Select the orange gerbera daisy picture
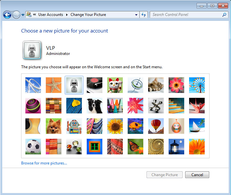This screenshot has height=195, width=231. click(x=197, y=147)
